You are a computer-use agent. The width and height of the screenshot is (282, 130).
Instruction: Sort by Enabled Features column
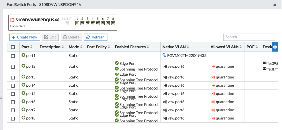point(132,47)
